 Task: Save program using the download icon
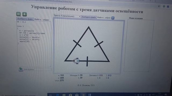pyautogui.click(x=21, y=69)
